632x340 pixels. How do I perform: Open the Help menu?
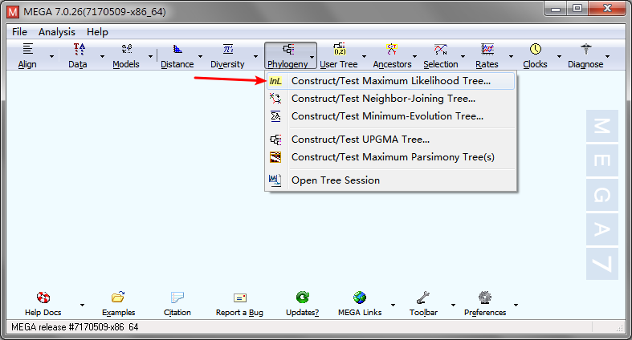tap(97, 32)
